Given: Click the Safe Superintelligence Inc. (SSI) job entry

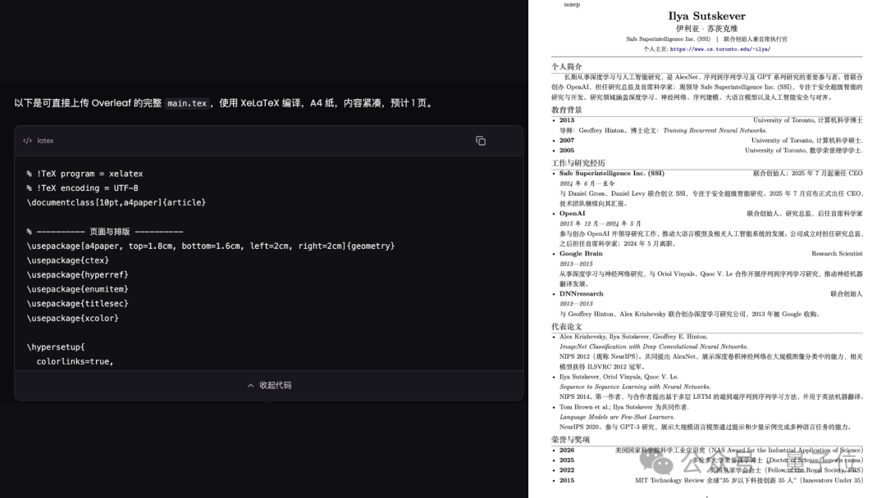Looking at the screenshot, I should tap(612, 173).
